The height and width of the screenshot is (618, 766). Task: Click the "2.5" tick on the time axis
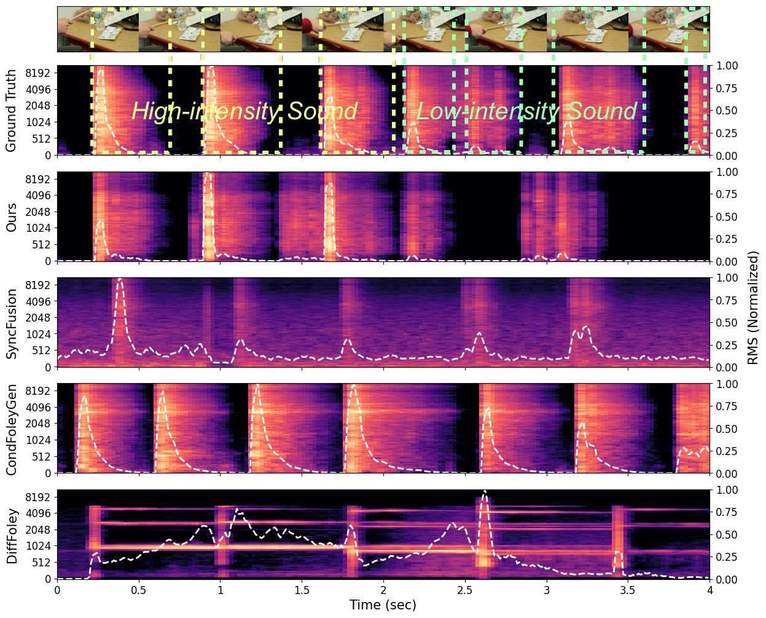click(x=465, y=589)
